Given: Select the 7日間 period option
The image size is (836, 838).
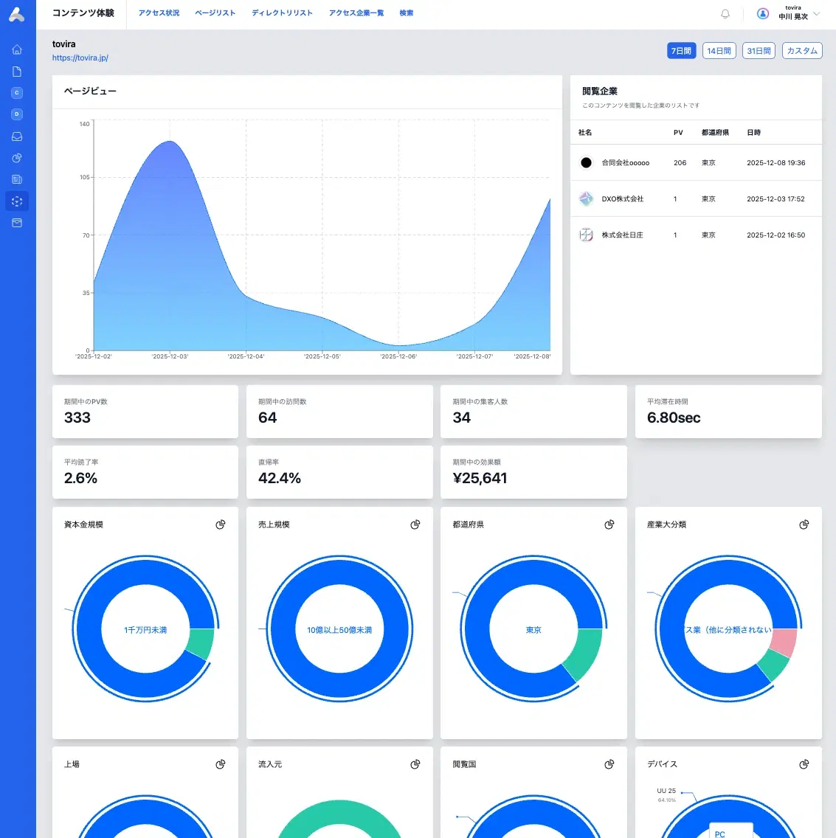Looking at the screenshot, I should tap(681, 51).
